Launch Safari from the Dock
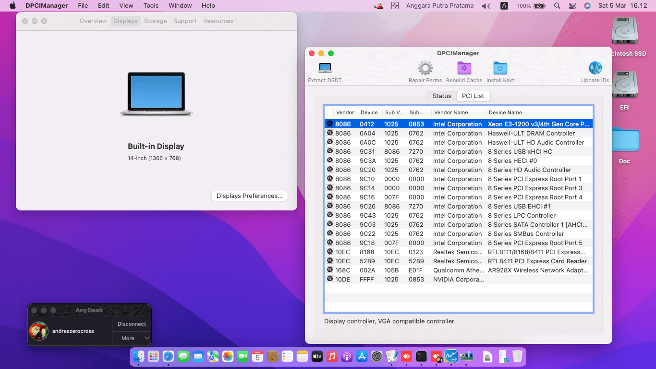 168,356
